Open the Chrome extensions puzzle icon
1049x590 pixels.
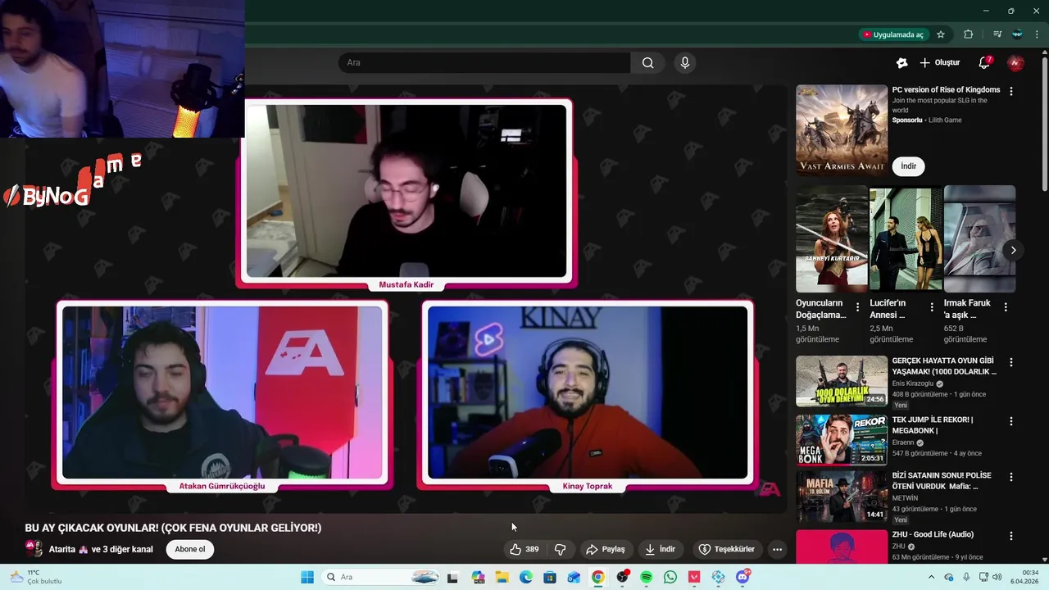click(x=968, y=34)
